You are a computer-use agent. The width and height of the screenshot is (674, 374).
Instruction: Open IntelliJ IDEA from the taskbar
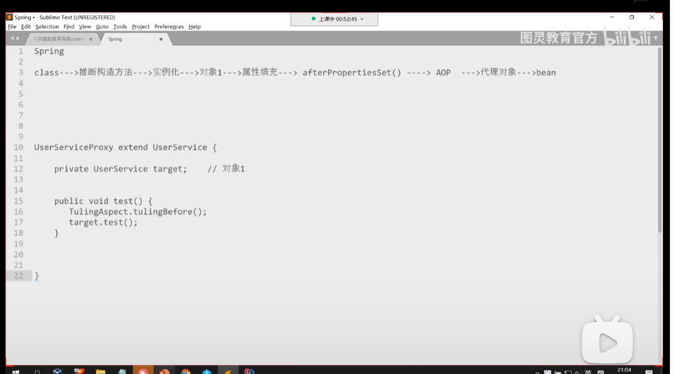click(x=249, y=371)
